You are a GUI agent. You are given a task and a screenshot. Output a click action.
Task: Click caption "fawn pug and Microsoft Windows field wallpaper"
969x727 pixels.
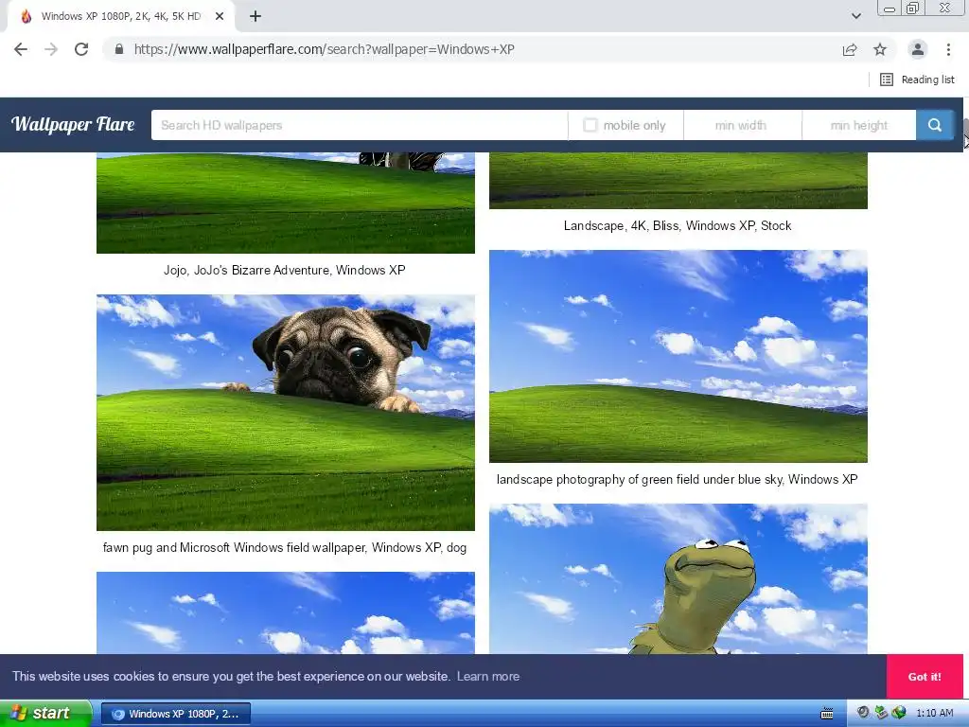(234, 548)
